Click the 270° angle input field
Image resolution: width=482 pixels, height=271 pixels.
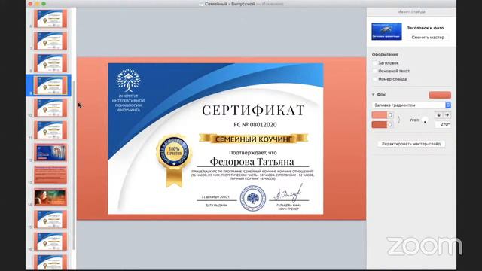click(x=443, y=124)
